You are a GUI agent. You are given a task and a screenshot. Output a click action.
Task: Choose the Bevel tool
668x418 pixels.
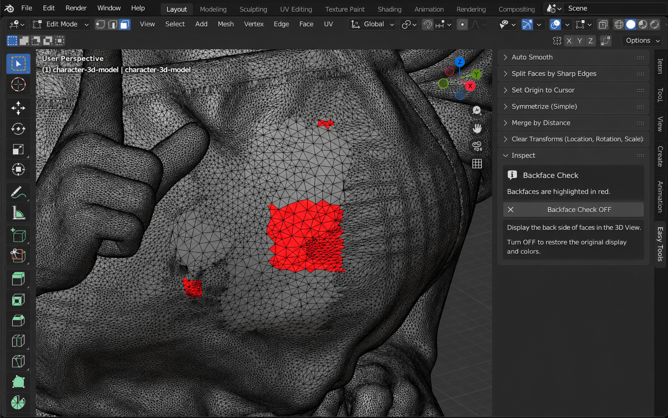click(18, 320)
